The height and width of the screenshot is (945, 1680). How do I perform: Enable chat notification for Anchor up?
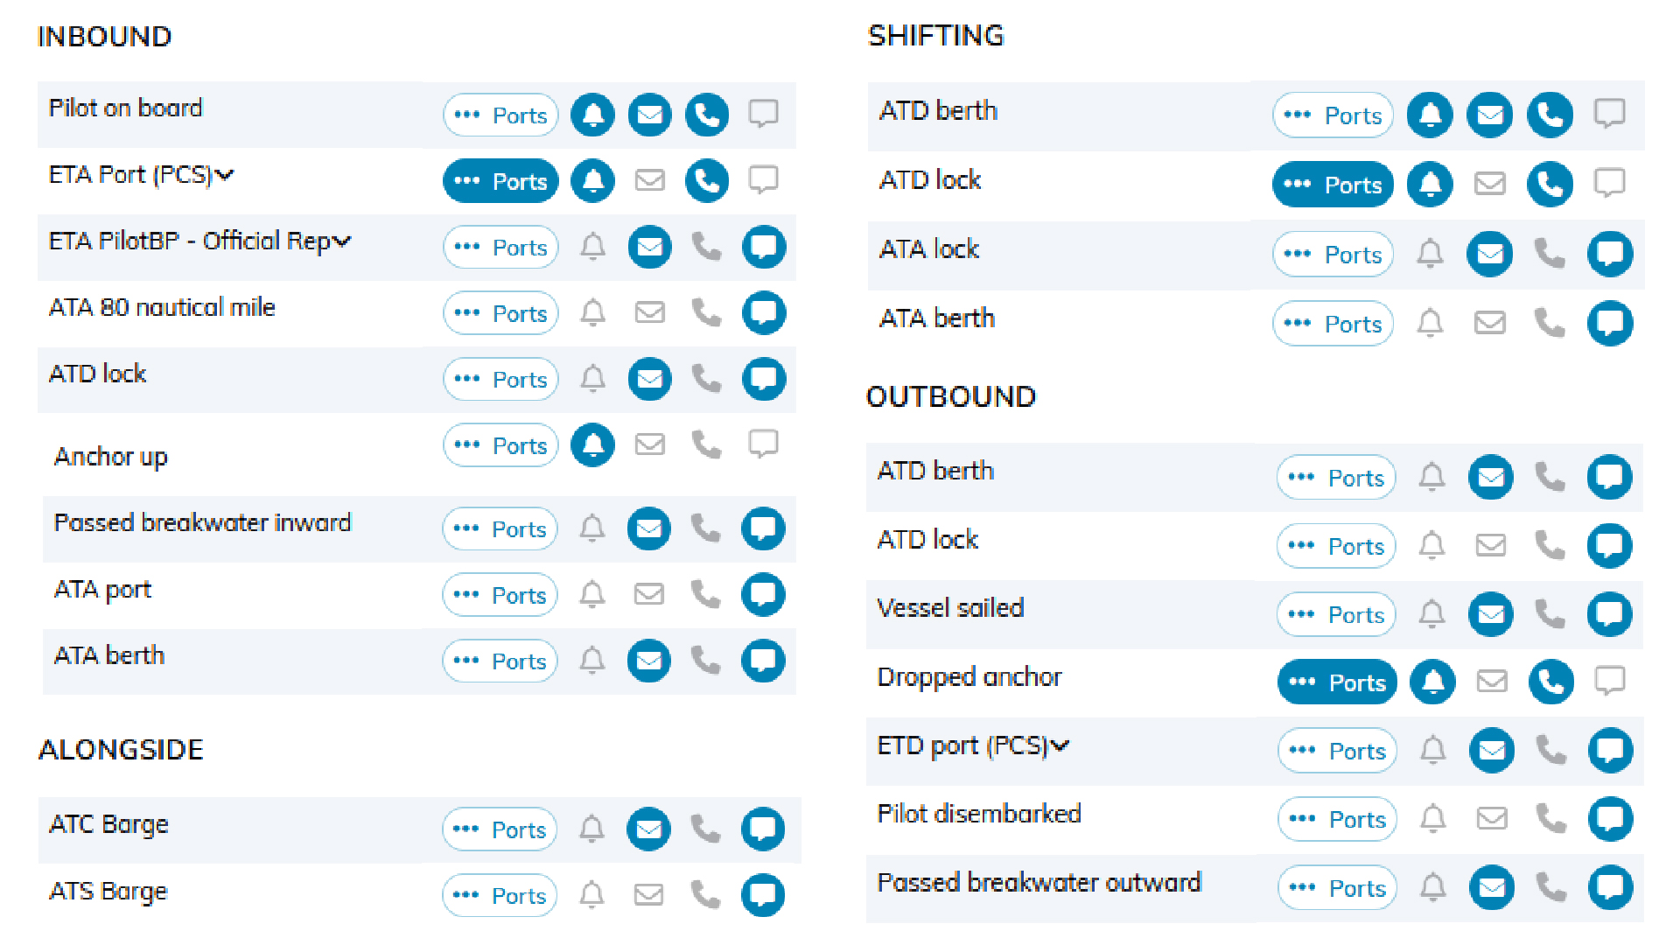[763, 444]
